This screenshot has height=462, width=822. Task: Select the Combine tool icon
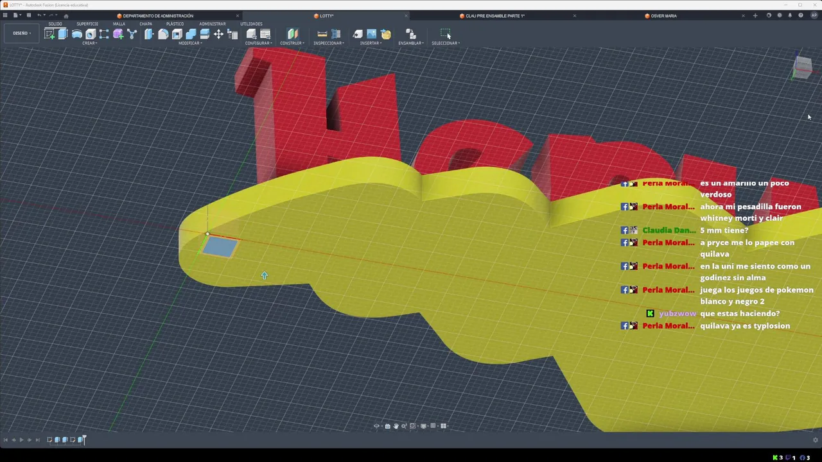point(191,34)
